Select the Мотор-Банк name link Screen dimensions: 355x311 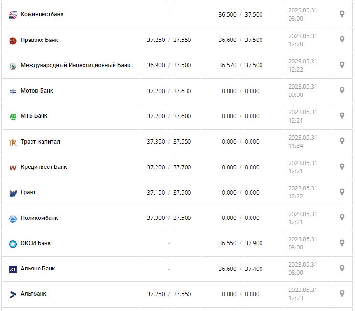click(37, 91)
